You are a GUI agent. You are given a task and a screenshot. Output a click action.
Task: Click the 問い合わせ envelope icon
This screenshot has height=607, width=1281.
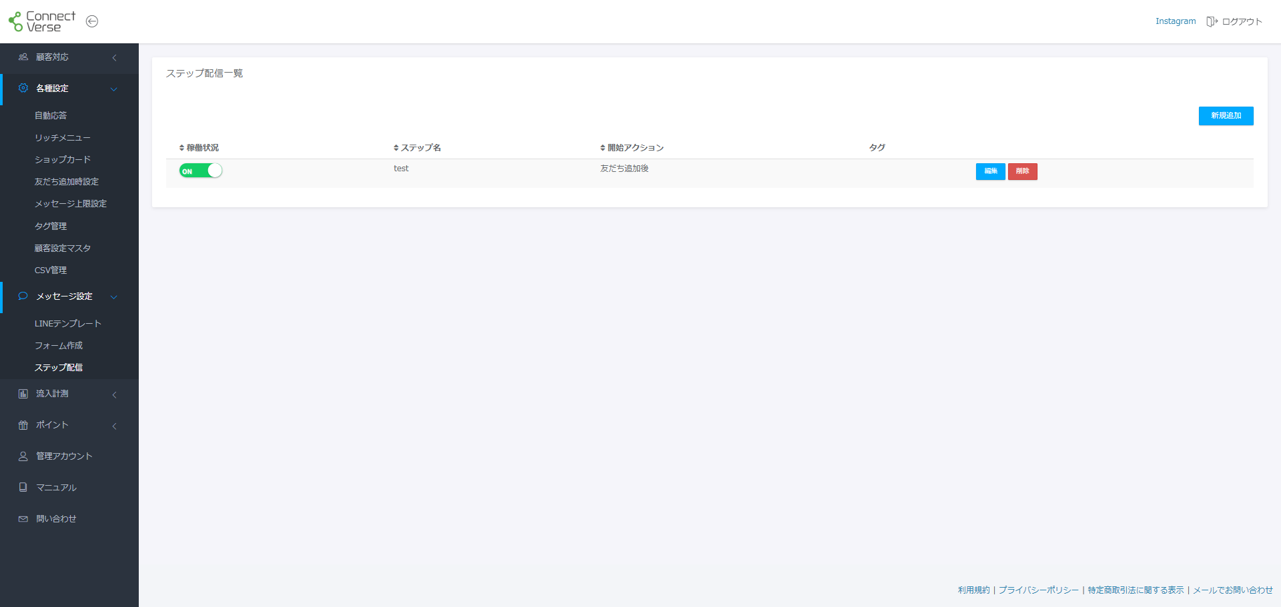[x=23, y=519]
